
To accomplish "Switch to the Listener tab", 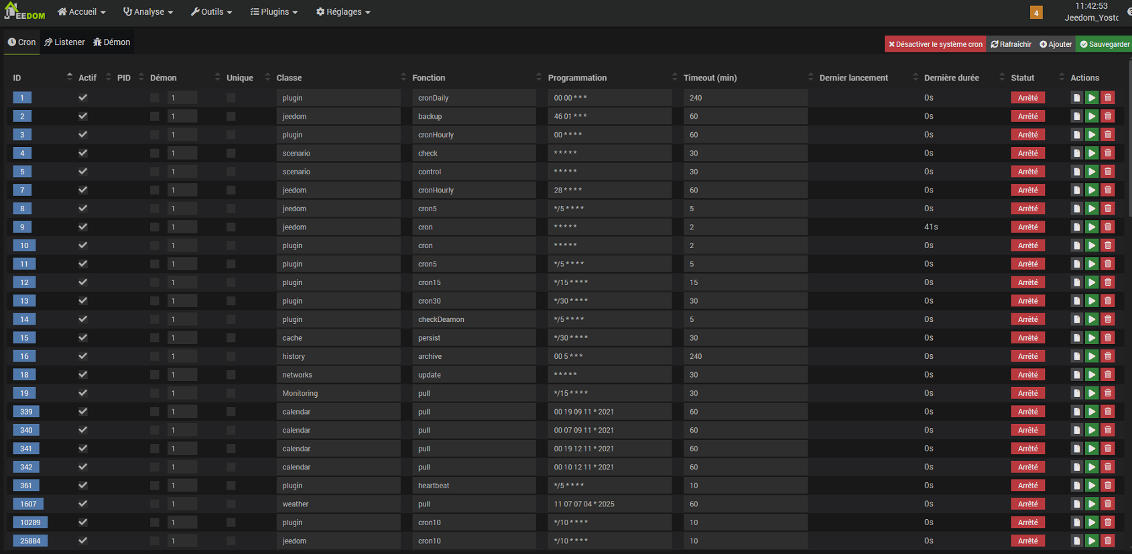I will click(x=65, y=42).
